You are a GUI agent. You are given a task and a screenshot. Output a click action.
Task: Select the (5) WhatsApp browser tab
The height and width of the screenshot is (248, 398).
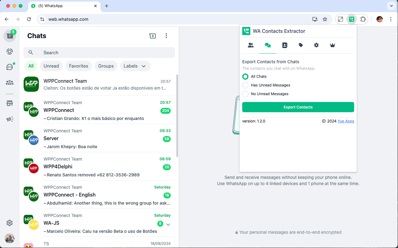(x=64, y=6)
